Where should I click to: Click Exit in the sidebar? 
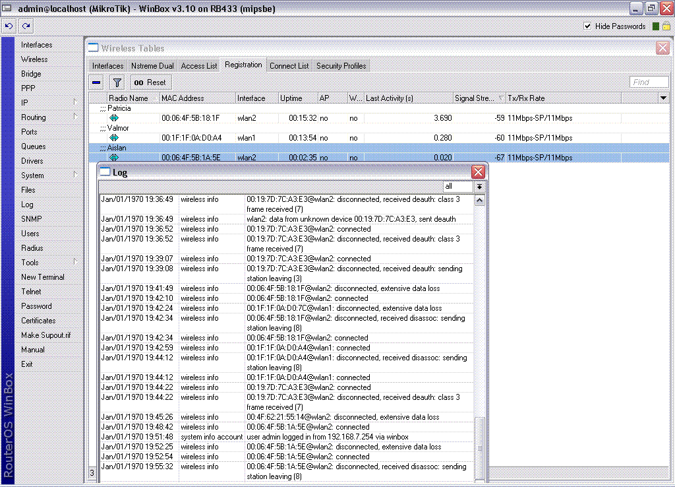click(26, 364)
